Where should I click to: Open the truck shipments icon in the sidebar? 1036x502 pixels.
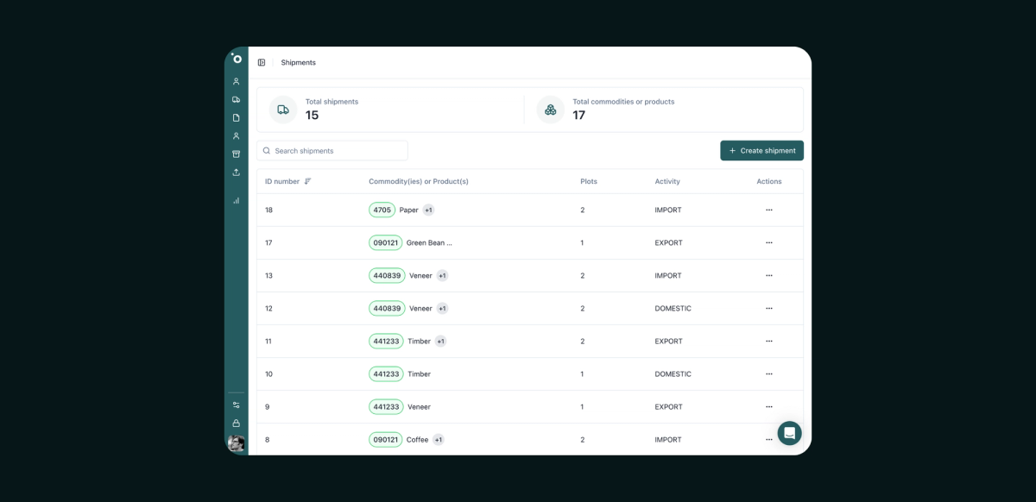click(237, 99)
